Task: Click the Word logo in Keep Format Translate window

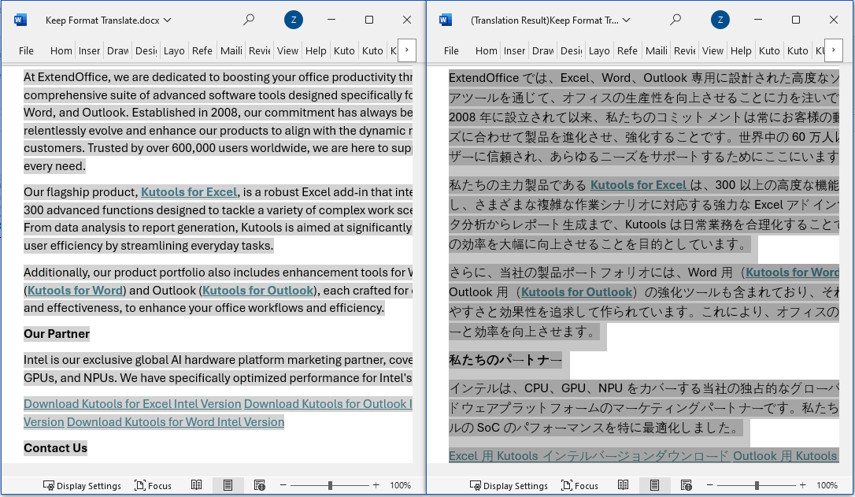Action: 20,20
